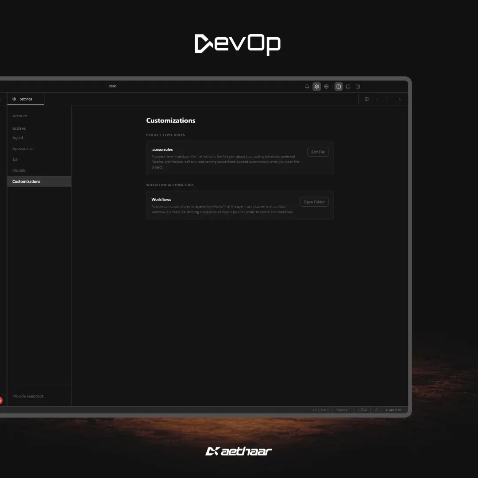
Task: Click PLAIN TEXT language mode
Action: (393, 410)
